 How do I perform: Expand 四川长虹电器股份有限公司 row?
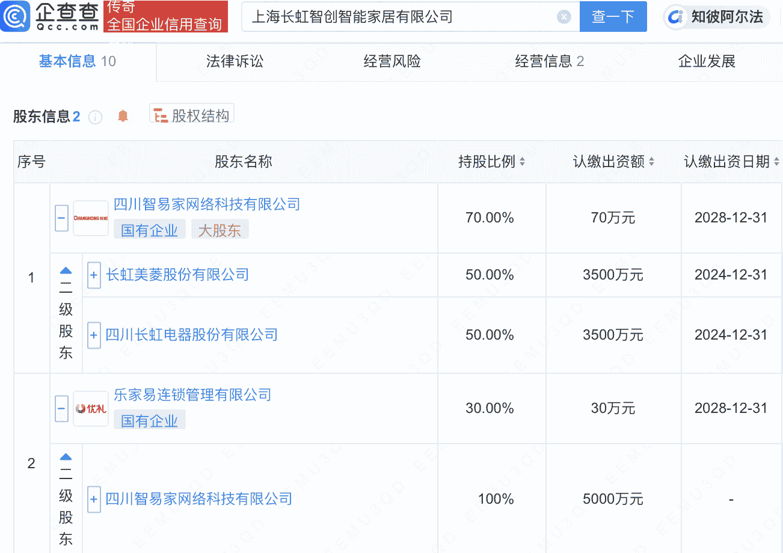point(94,335)
